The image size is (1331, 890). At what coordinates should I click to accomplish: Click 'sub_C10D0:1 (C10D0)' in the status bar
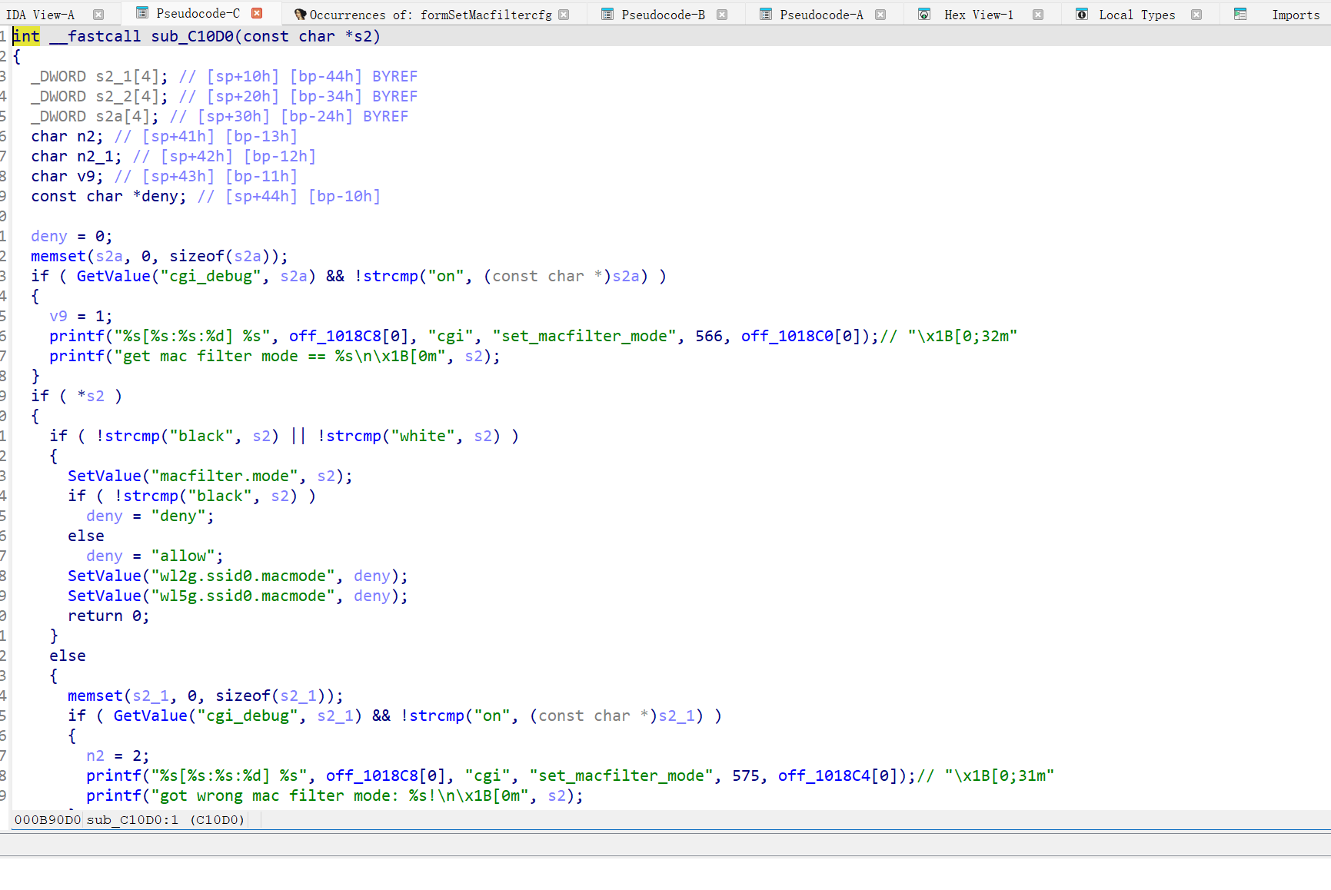pyautogui.click(x=165, y=820)
